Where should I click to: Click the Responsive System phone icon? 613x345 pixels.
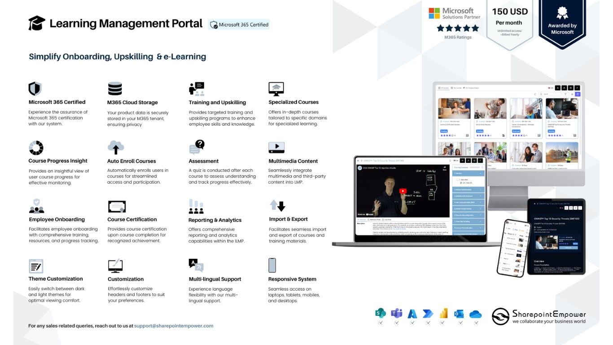point(272,265)
